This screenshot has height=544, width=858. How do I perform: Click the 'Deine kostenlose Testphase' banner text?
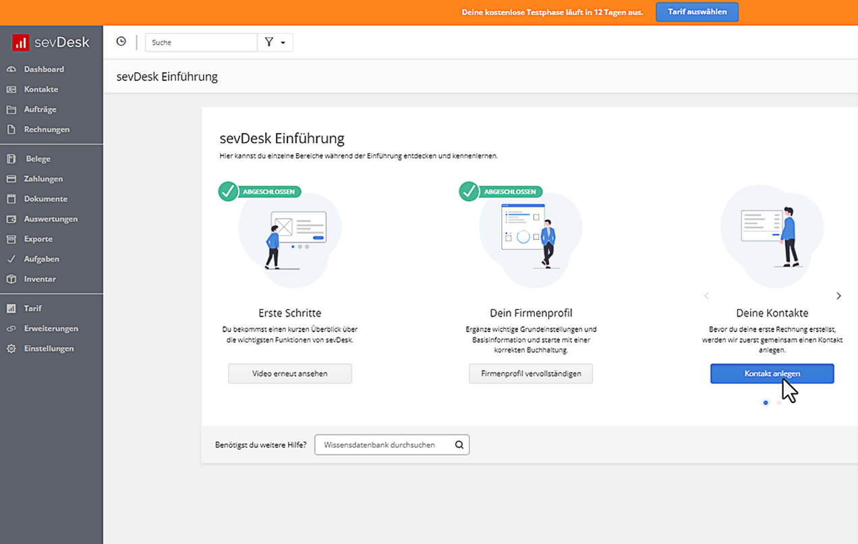[552, 12]
